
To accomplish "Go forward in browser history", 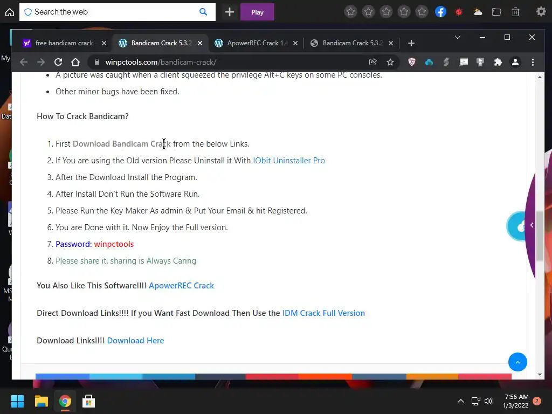I will point(41,63).
